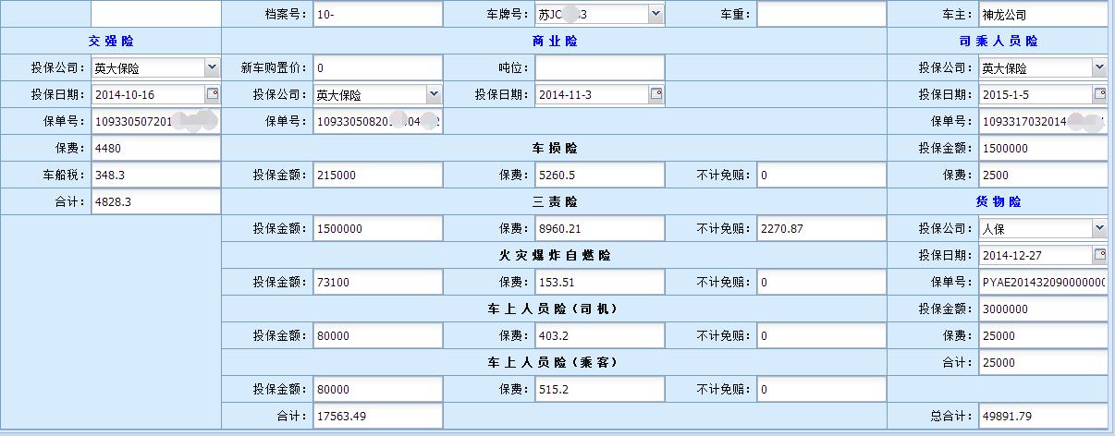The image size is (1115, 436).
Task: Expand the 车牌号 dropdown
Action: click(656, 14)
